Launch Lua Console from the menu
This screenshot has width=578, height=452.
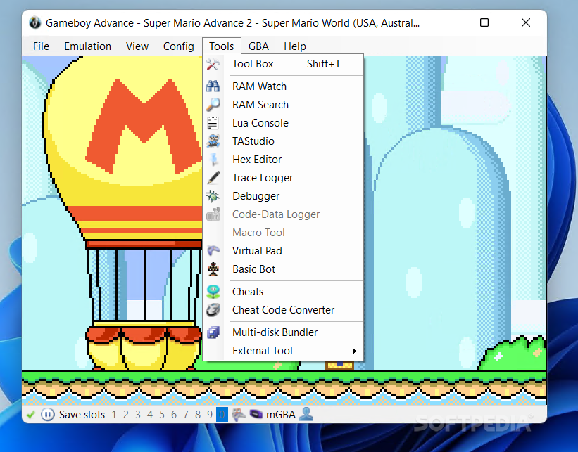pos(283,123)
